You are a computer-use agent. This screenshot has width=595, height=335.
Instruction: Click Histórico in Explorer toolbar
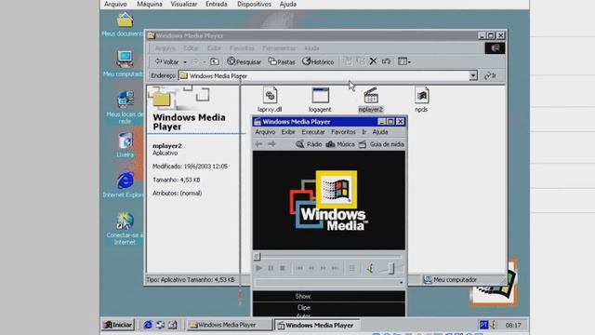pyautogui.click(x=318, y=61)
